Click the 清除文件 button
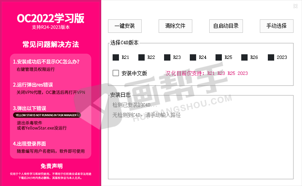This screenshot has height=186, width=302. (175, 26)
